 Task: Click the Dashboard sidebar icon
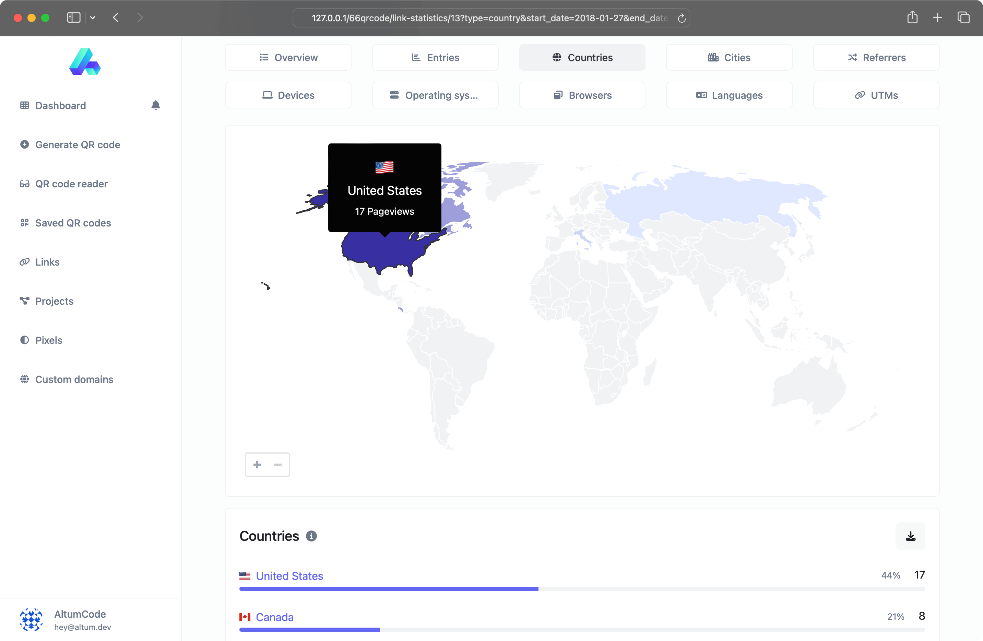(x=25, y=105)
